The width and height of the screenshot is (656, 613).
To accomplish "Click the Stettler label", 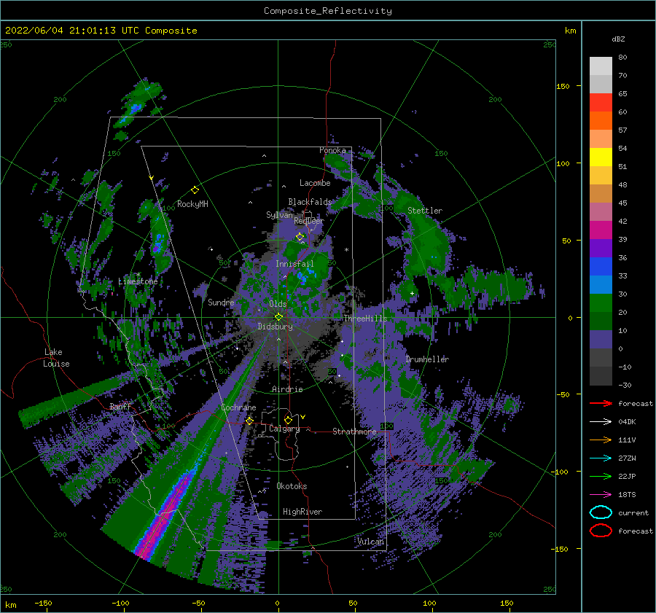I will [x=425, y=211].
